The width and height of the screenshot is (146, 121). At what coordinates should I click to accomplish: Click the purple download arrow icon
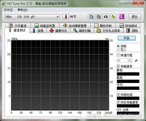(x=121, y=17)
